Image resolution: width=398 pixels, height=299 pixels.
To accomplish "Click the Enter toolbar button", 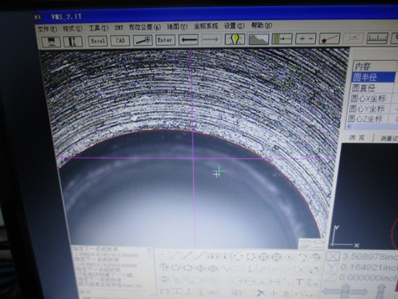I will click(x=165, y=40).
